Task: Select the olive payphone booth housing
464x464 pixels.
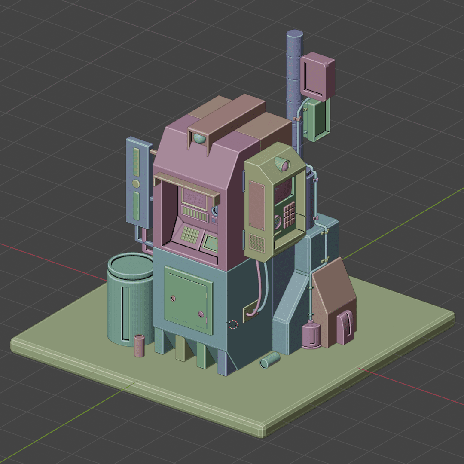Action: (275, 201)
